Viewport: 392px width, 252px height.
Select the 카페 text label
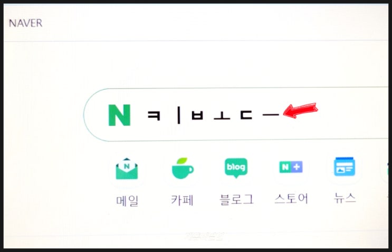pyautogui.click(x=182, y=200)
